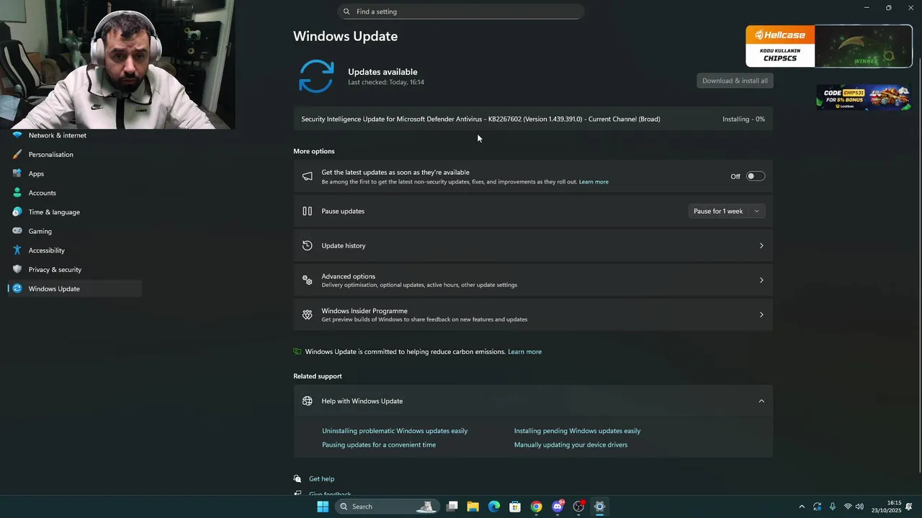
Task: Open Microsoft Store from the taskbar
Action: click(x=515, y=506)
